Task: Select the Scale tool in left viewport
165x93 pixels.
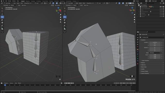Action: (2, 20)
